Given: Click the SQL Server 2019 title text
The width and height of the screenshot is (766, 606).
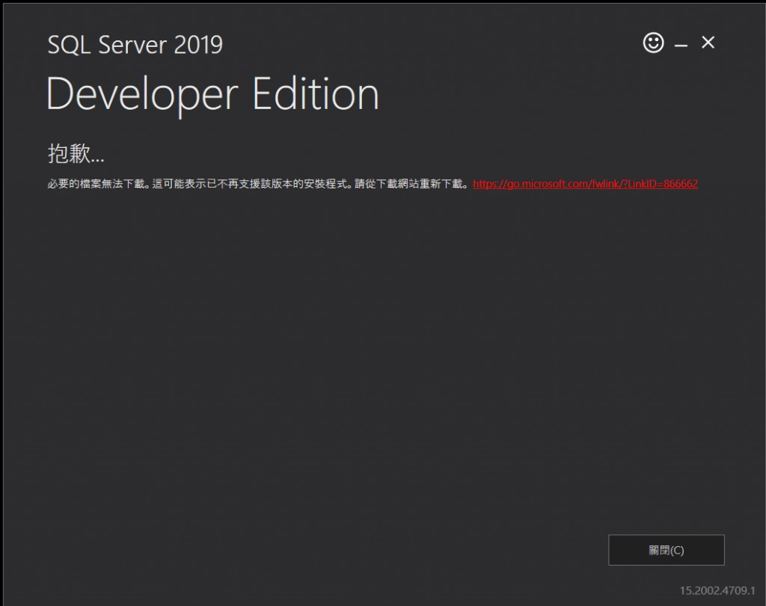Looking at the screenshot, I should 135,45.
